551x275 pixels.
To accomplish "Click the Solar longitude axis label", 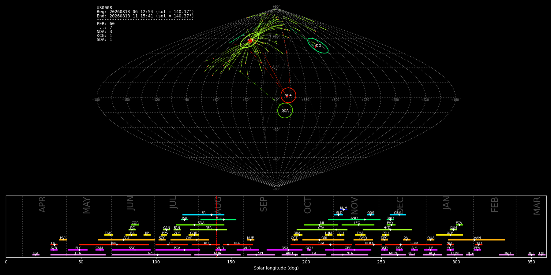I will tap(276, 268).
